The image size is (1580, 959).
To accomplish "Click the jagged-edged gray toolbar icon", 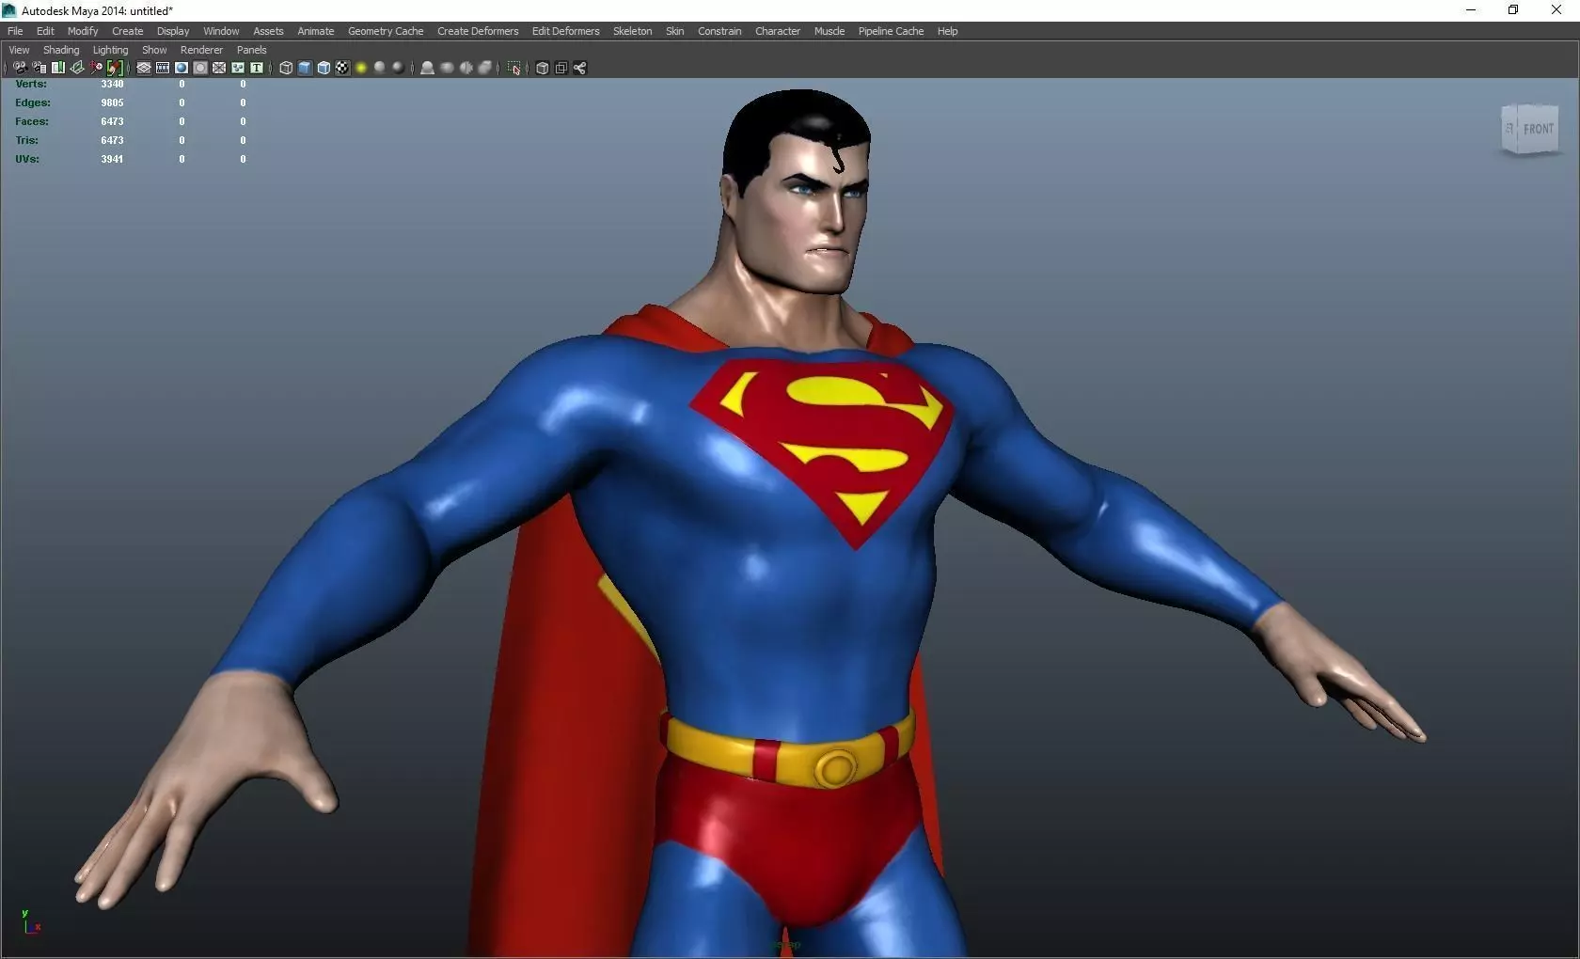I will coord(466,68).
